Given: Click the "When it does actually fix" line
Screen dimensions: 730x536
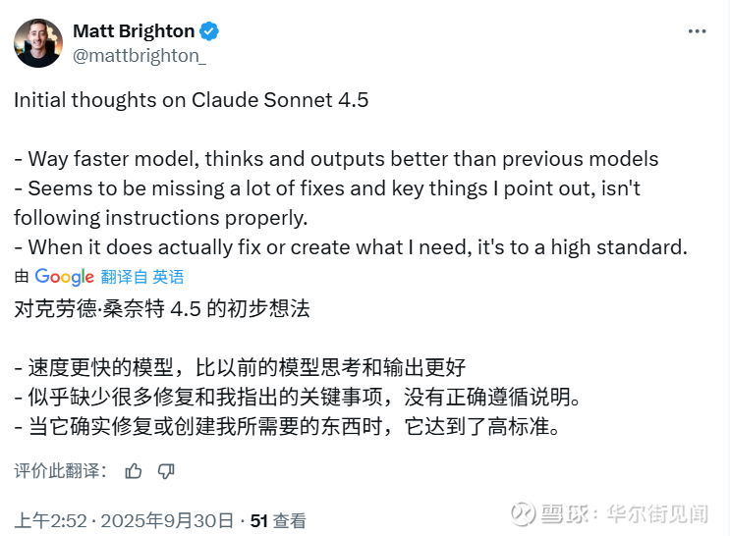Looking at the screenshot, I should pyautogui.click(x=350, y=246).
